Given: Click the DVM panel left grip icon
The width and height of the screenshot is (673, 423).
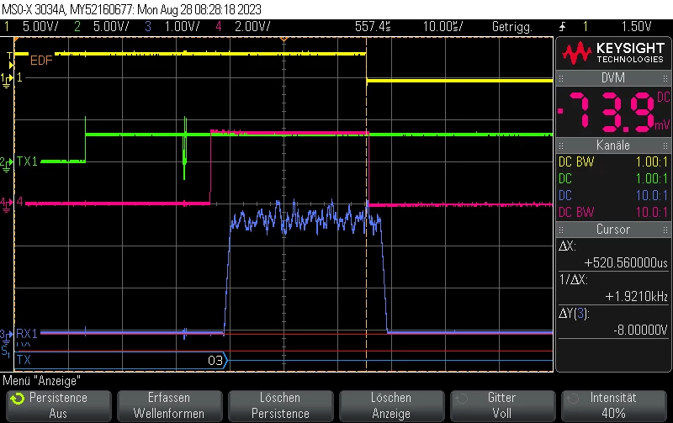Looking at the screenshot, I should pos(561,78).
